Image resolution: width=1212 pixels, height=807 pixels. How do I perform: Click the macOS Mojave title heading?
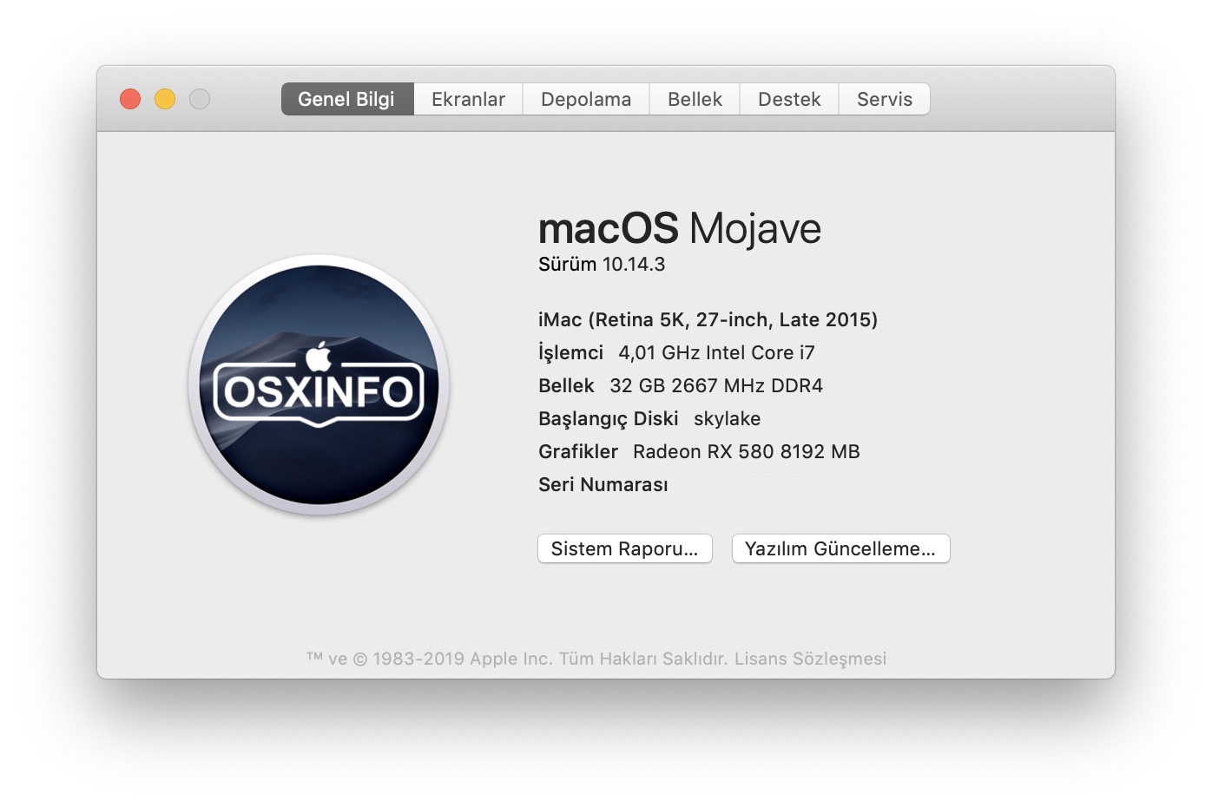679,229
